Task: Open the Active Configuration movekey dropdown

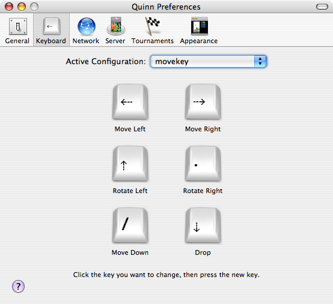Action: coord(209,61)
